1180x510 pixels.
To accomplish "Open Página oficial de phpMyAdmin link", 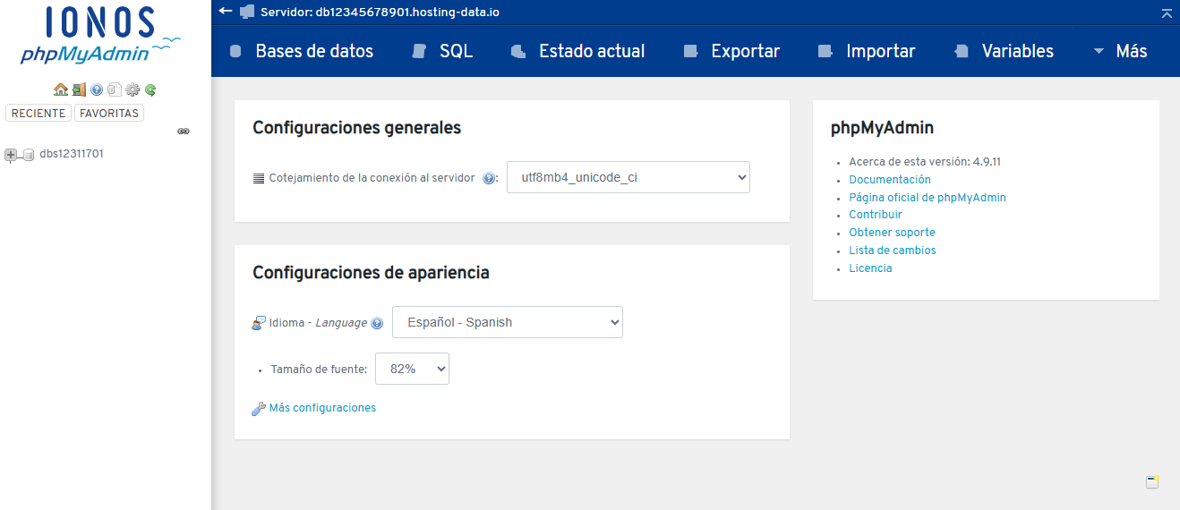I will click(928, 198).
